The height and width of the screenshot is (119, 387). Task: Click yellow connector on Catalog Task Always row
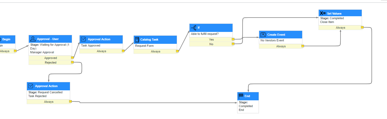(x=177, y=51)
